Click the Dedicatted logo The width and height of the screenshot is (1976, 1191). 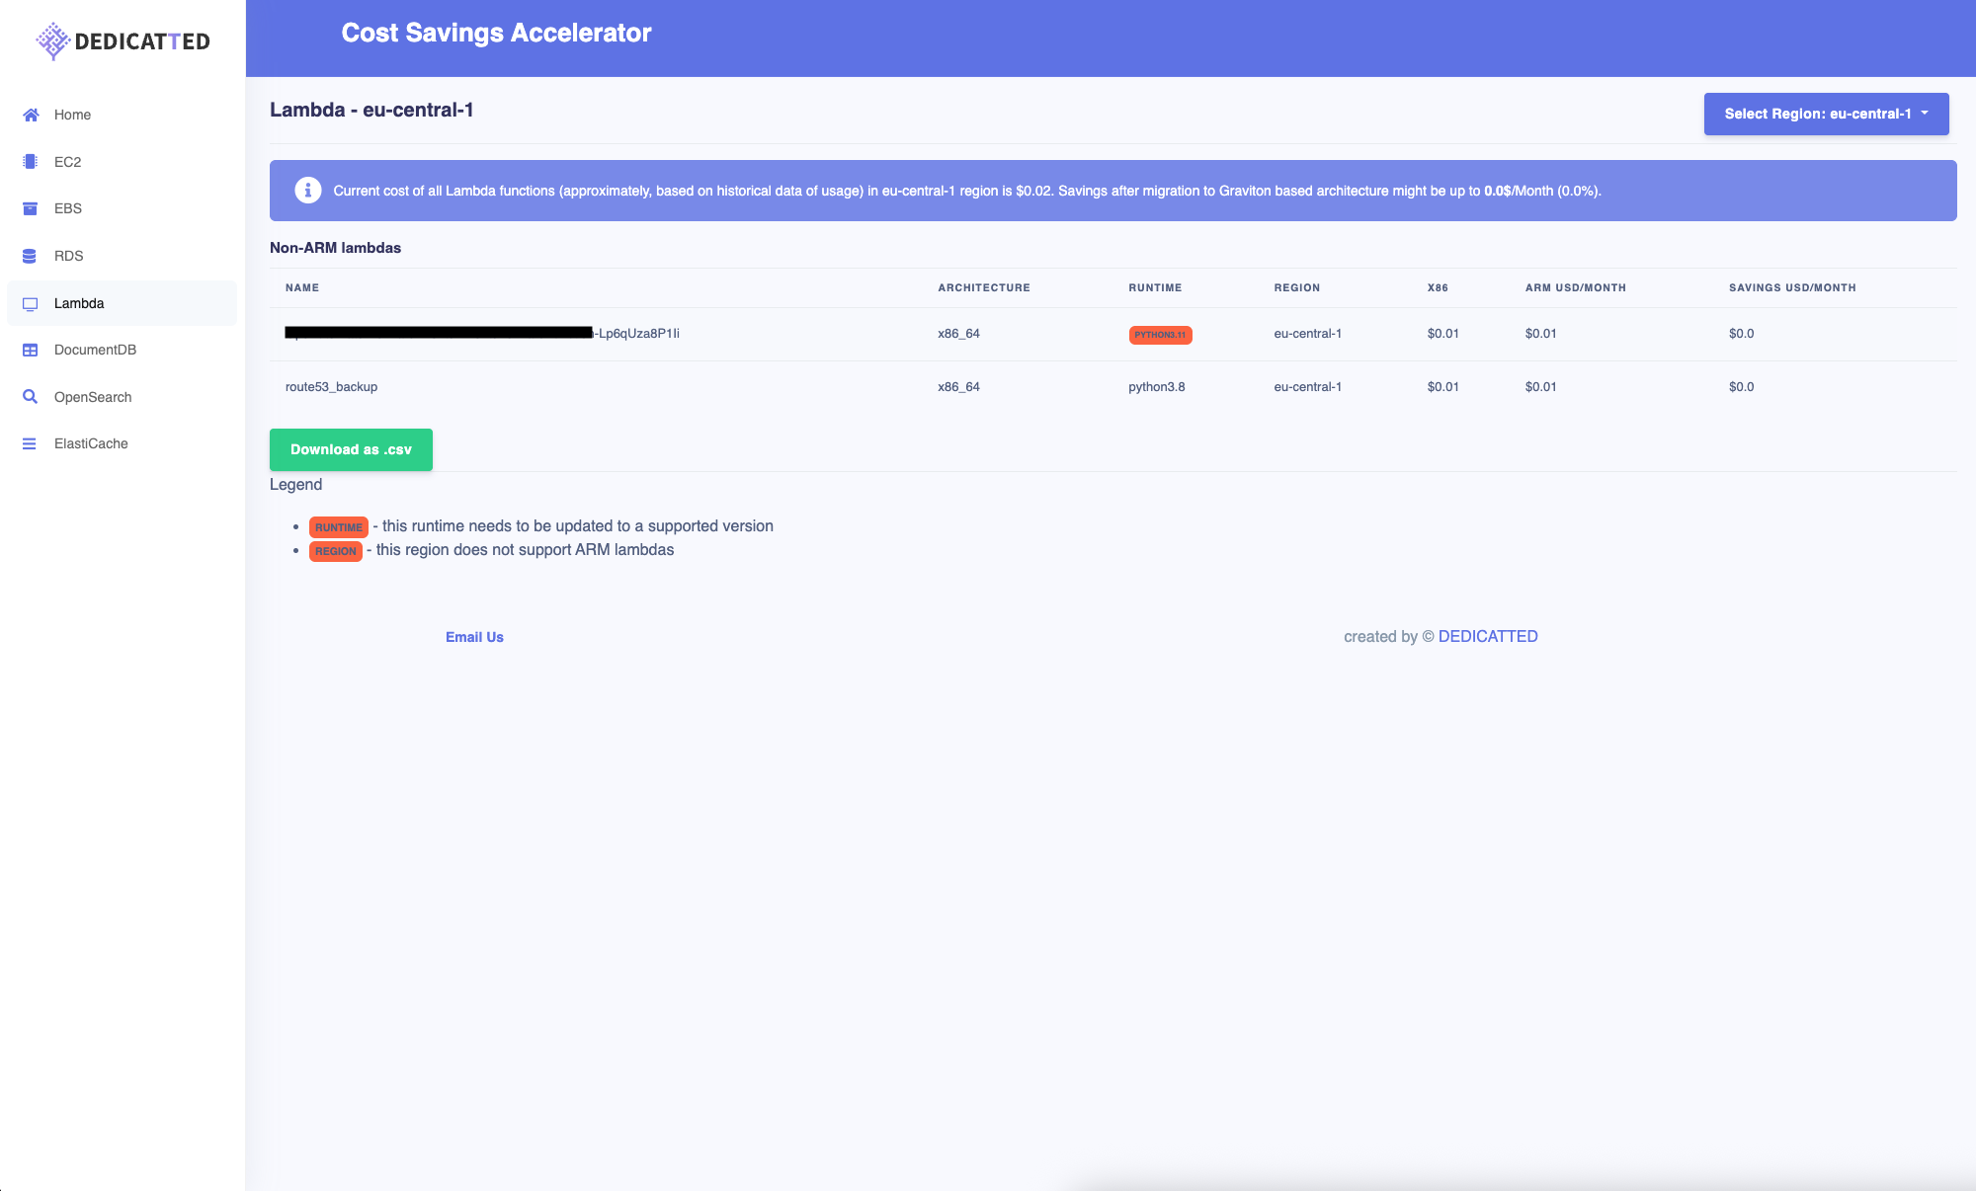tap(123, 40)
